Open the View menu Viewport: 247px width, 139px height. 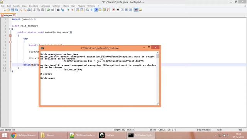[24, 6]
